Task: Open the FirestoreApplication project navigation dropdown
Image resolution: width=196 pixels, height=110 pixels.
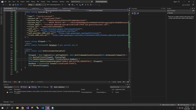Action: tap(24, 11)
